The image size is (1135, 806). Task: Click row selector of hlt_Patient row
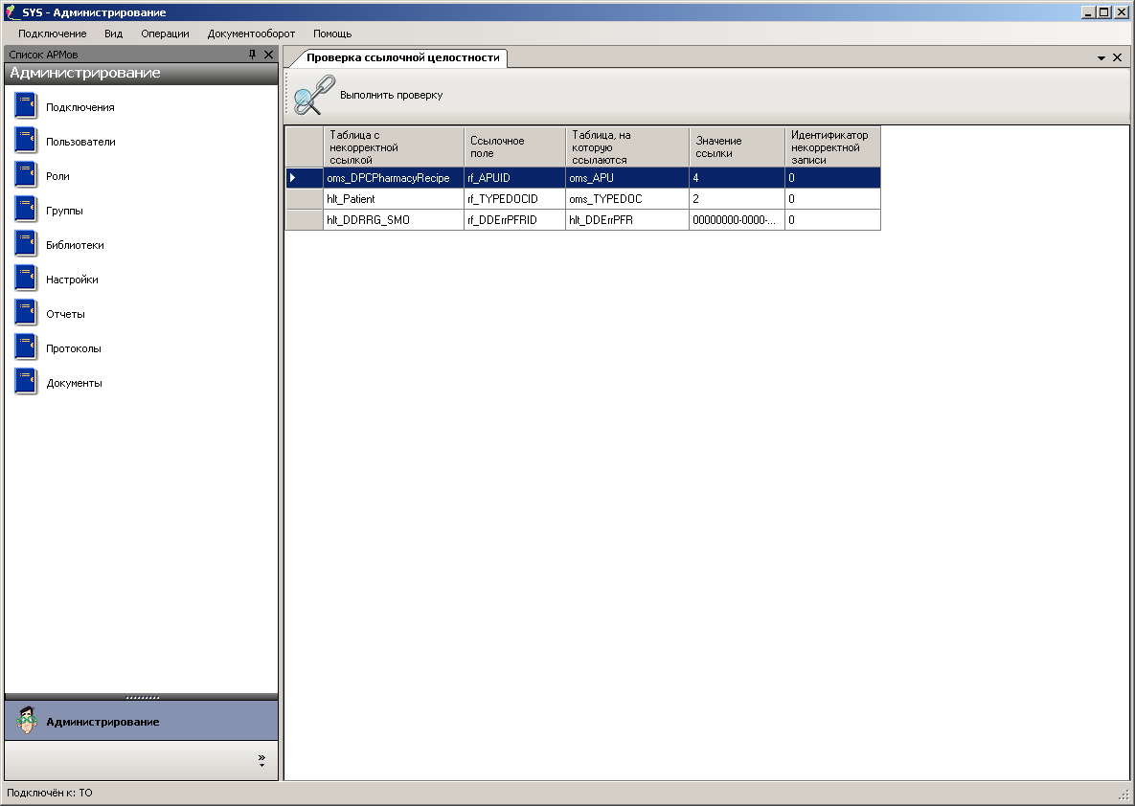304,199
